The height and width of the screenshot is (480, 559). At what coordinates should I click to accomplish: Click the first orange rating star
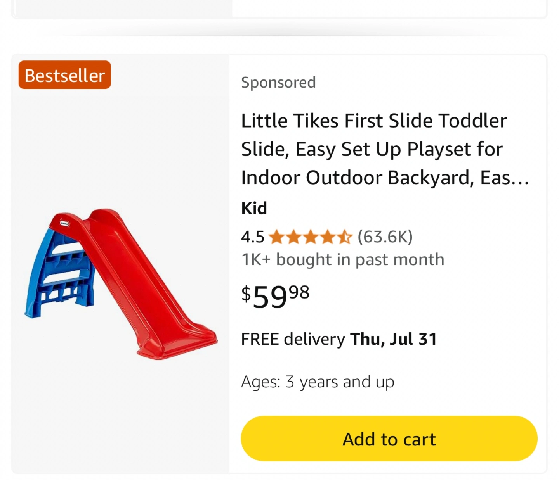coord(276,237)
